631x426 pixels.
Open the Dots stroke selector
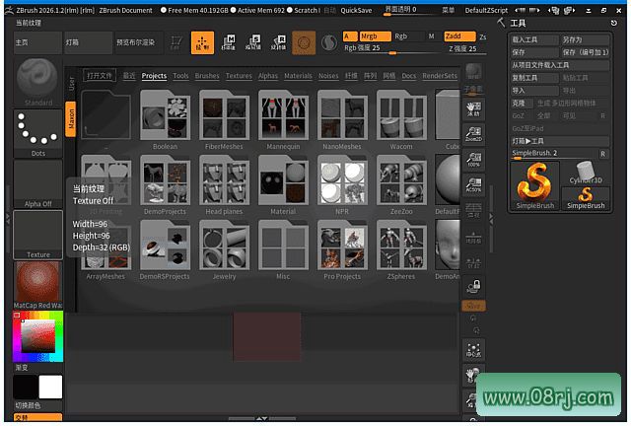38,130
